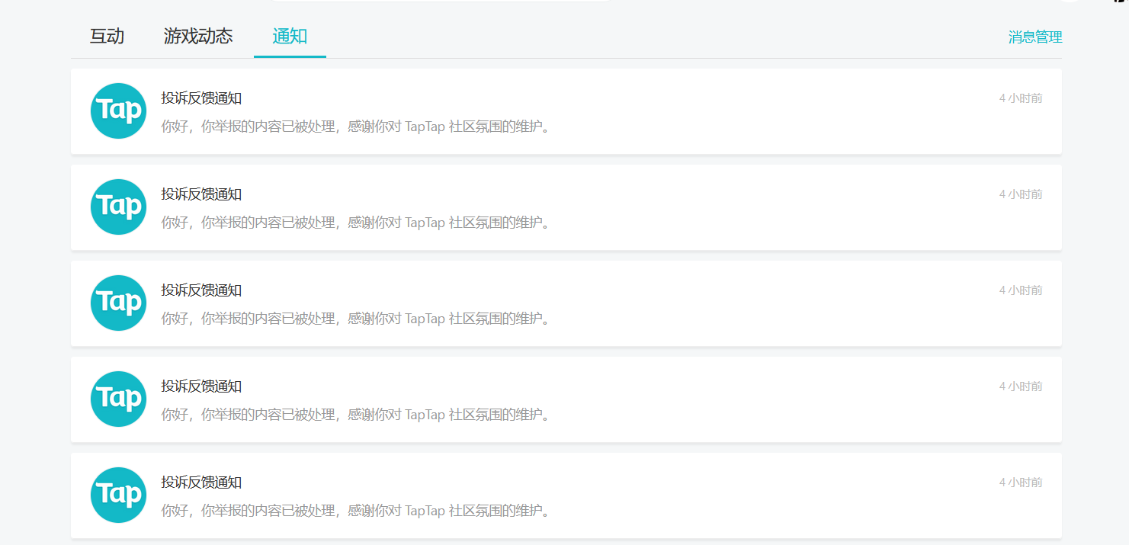Open the 游戏动态 tab
Viewport: 1129px width, 545px height.
198,37
